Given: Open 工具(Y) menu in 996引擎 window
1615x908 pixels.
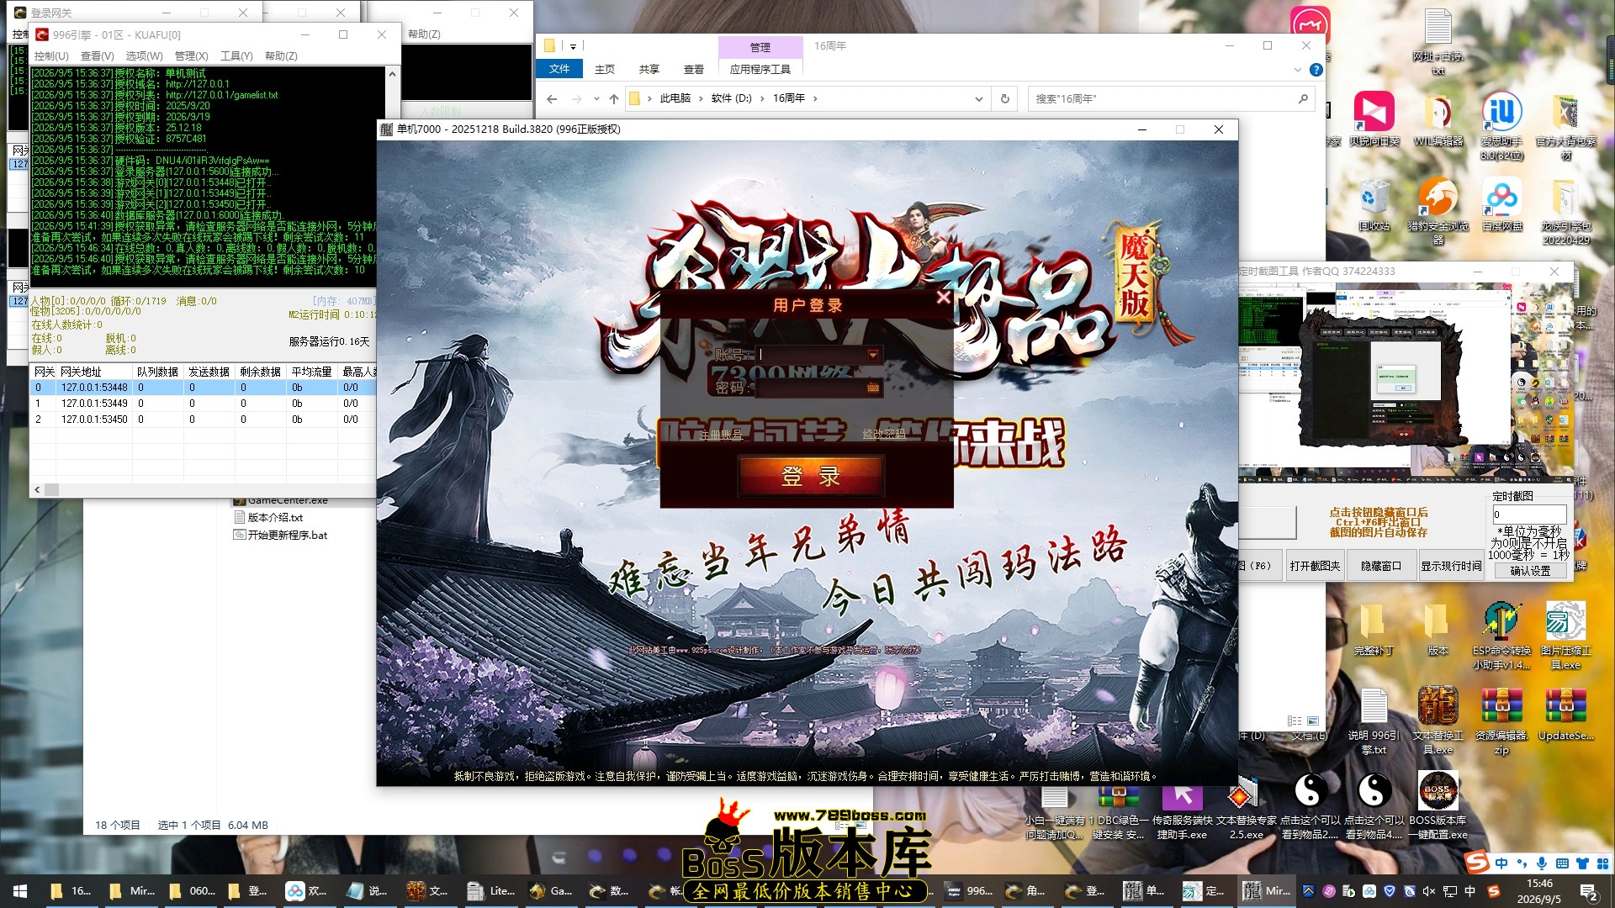Looking at the screenshot, I should pos(236,55).
